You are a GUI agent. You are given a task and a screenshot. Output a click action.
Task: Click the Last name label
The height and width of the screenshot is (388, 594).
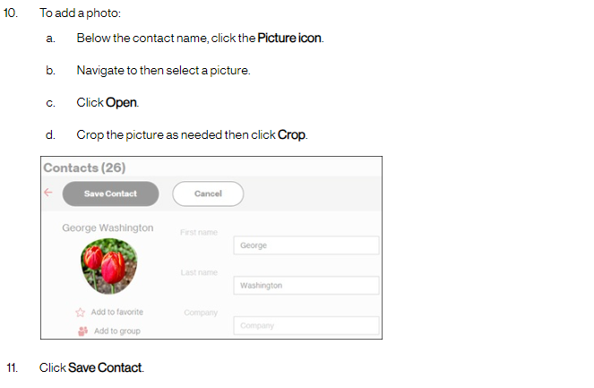point(199,272)
